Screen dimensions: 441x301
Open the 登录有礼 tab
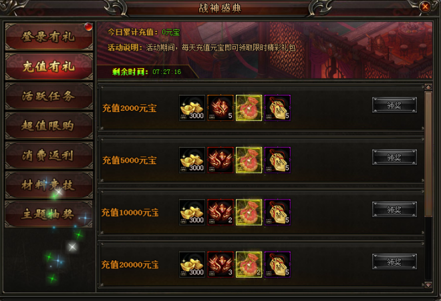click(49, 37)
